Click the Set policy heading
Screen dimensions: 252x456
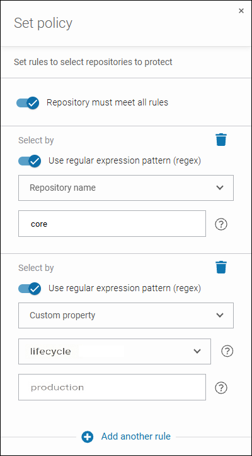pos(43,23)
